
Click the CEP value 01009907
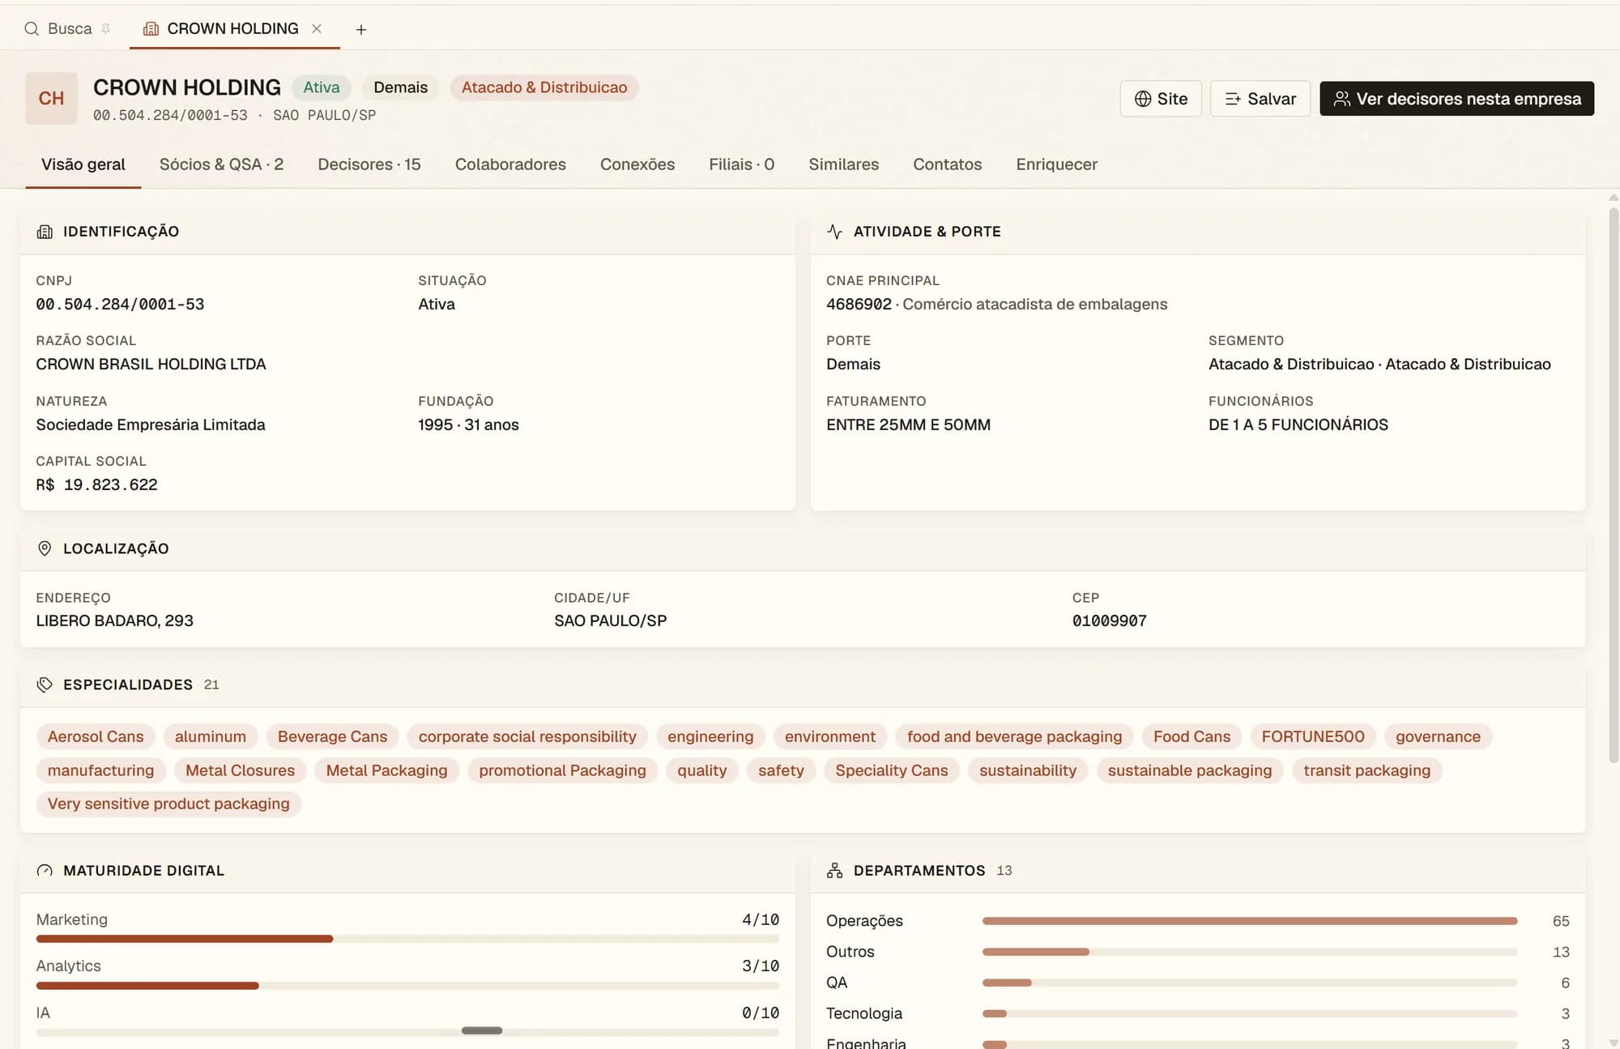point(1110,621)
